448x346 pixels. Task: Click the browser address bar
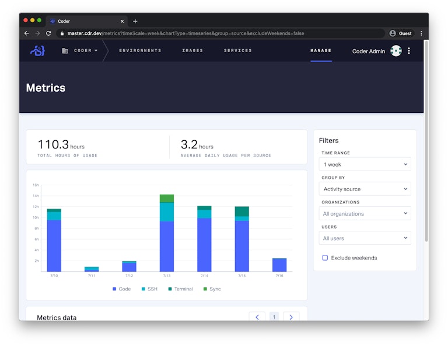[x=222, y=33]
